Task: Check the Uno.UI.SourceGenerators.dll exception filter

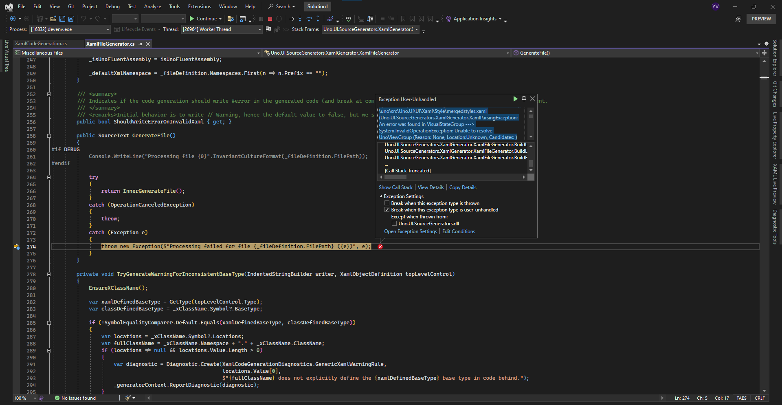Action: 395,223
